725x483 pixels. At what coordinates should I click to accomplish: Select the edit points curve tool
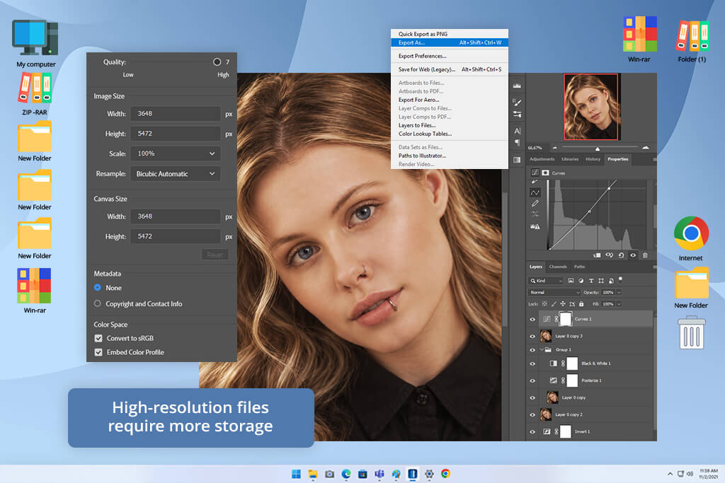click(535, 192)
